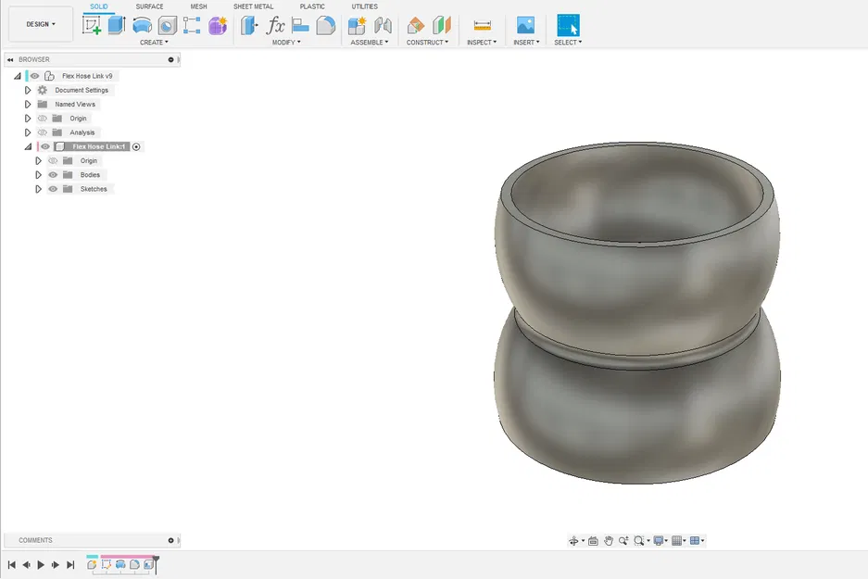The height and width of the screenshot is (579, 868).
Task: Open the Surface ribbon tab
Action: pos(149,6)
